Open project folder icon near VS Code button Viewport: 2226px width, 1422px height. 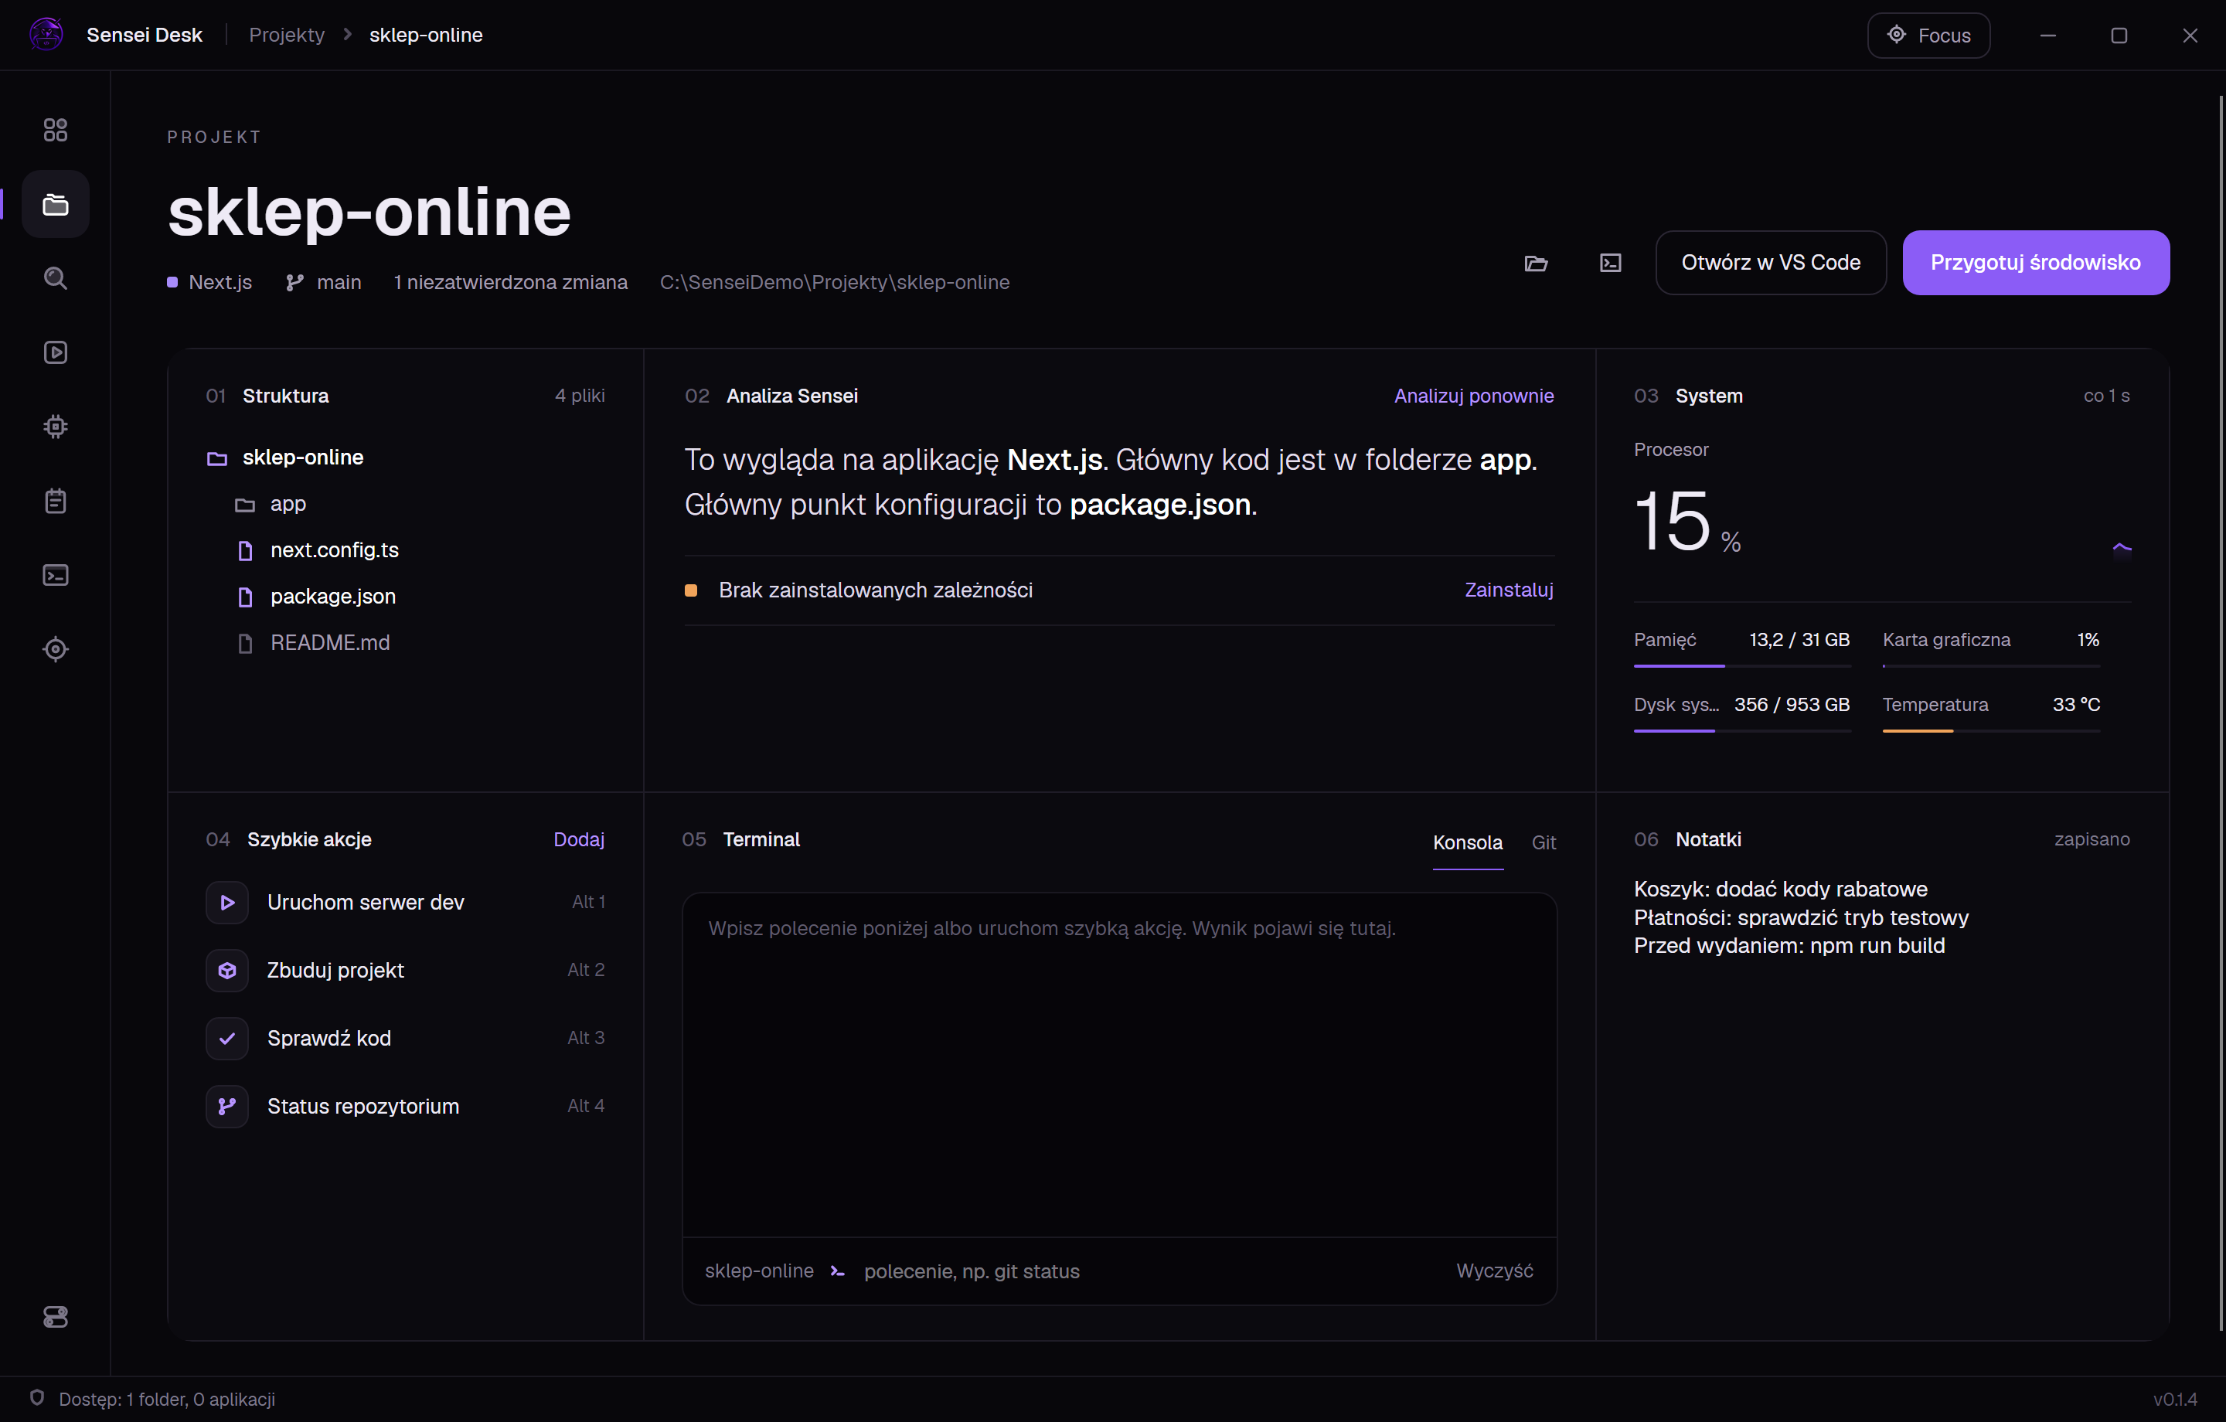pos(1536,263)
